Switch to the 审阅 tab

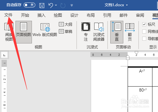click(x=140, y=15)
